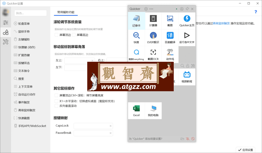
Task: Open the Quicker panel three-dots menu
Action: click(x=151, y=9)
